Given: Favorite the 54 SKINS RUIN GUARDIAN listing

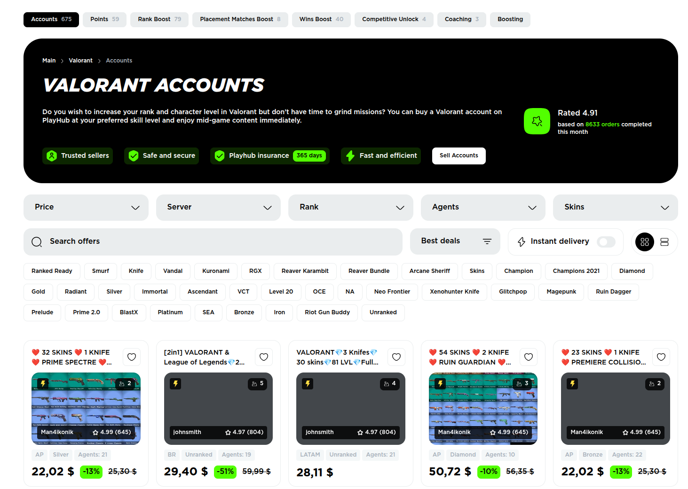Looking at the screenshot, I should pos(528,357).
